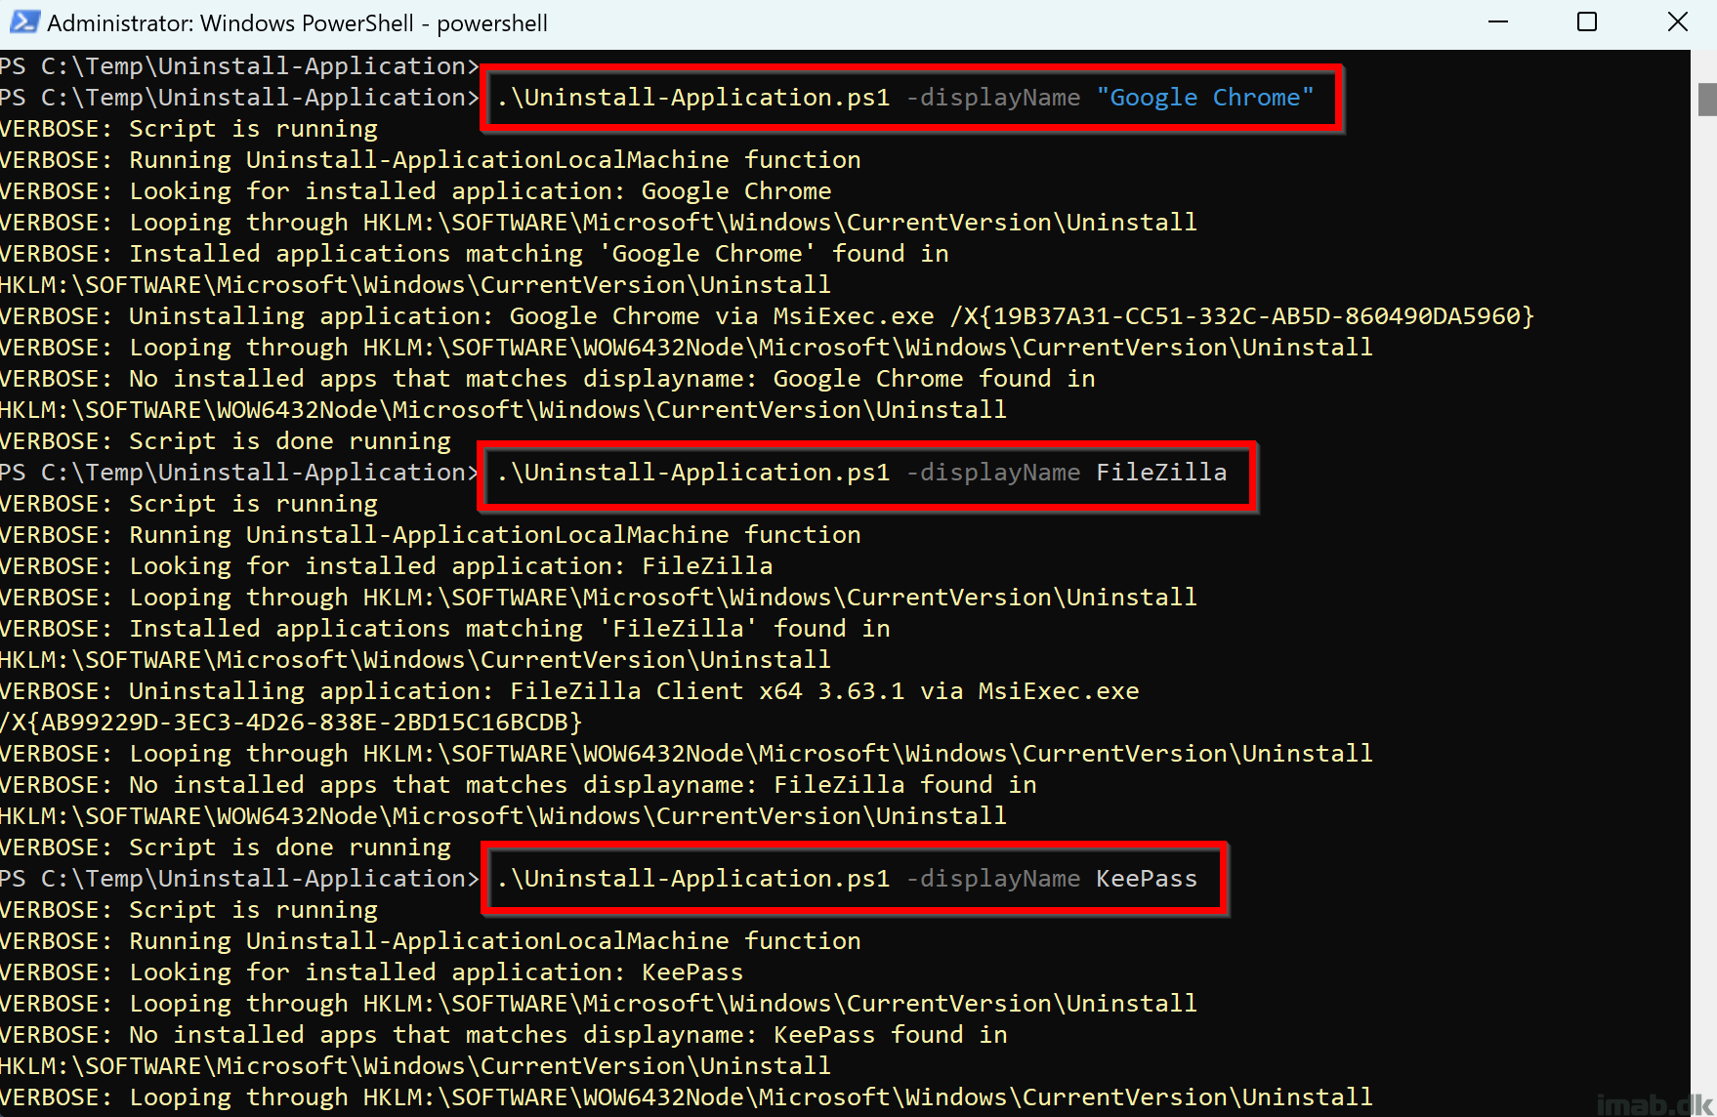Minimize the PowerShell window
Image resolution: width=1717 pixels, height=1117 pixels.
pos(1498,21)
